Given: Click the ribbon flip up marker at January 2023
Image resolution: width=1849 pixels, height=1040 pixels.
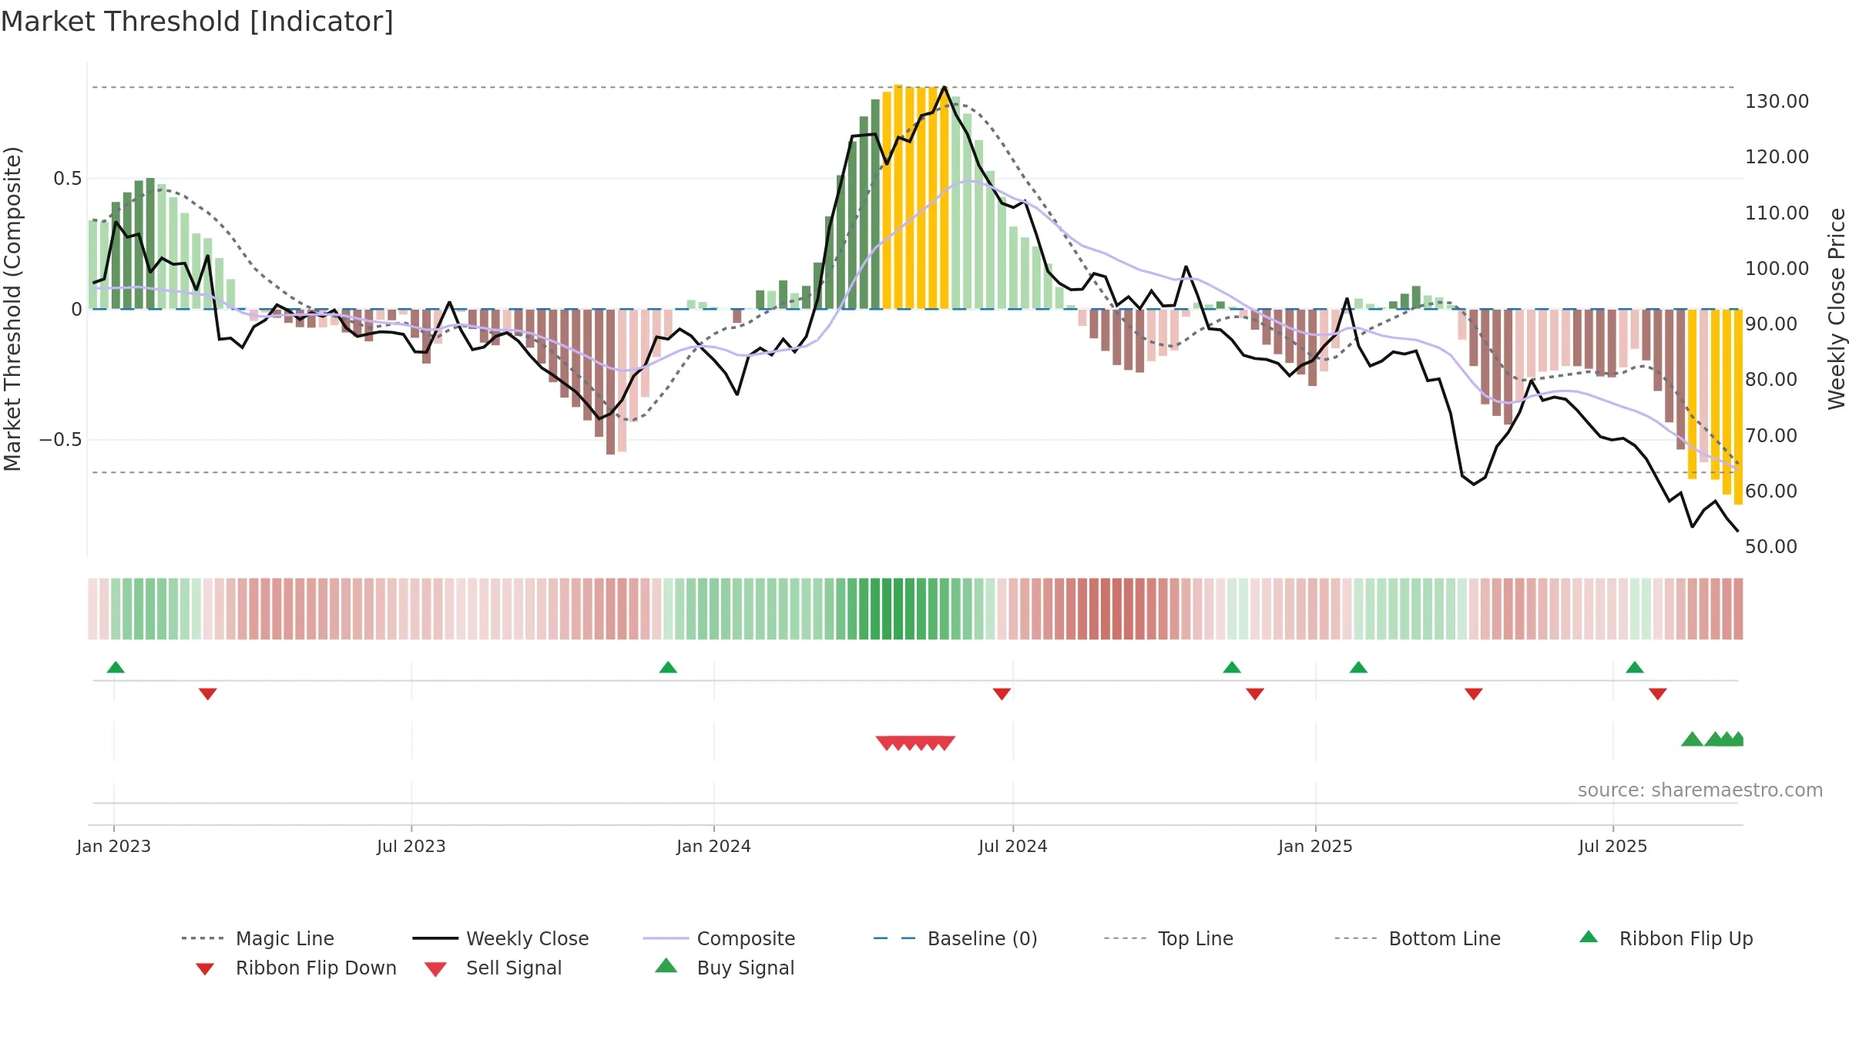Looking at the screenshot, I should coord(116,667).
